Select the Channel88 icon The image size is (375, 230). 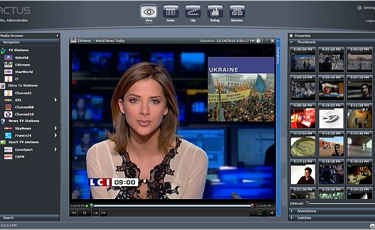8,107
